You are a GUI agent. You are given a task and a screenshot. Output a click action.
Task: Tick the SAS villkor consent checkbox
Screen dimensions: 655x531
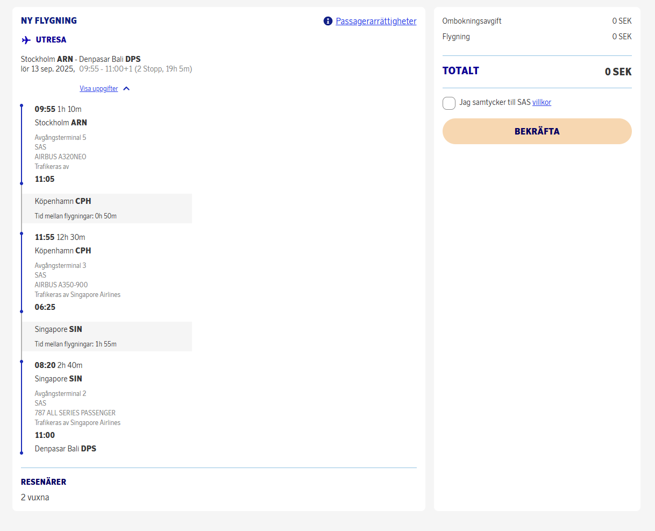tap(449, 103)
